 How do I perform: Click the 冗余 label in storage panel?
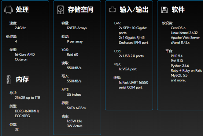coord(65,49)
